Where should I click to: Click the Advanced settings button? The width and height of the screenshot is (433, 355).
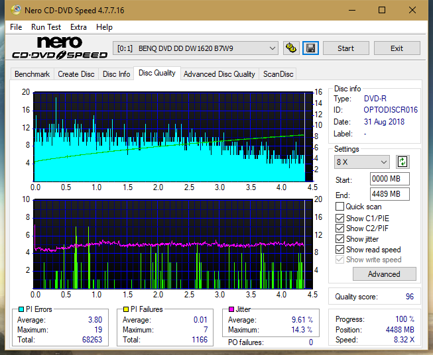(384, 274)
